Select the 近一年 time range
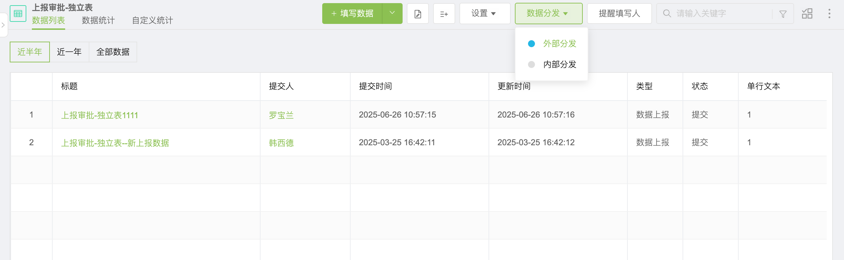The image size is (844, 260). click(69, 52)
